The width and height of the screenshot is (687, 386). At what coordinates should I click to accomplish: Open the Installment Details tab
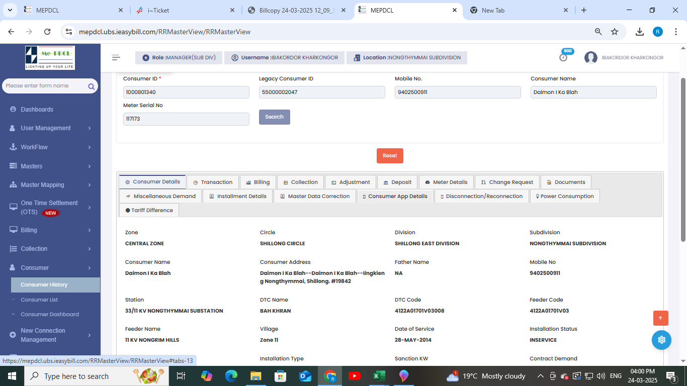click(238, 196)
